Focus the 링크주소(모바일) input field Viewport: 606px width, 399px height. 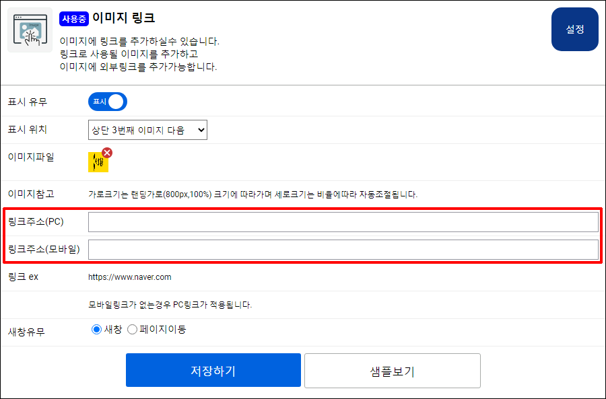click(343, 250)
